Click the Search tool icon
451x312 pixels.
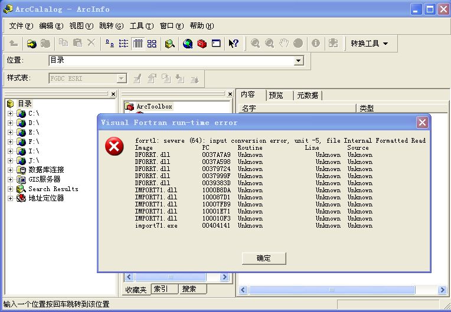pyautogui.click(x=169, y=44)
